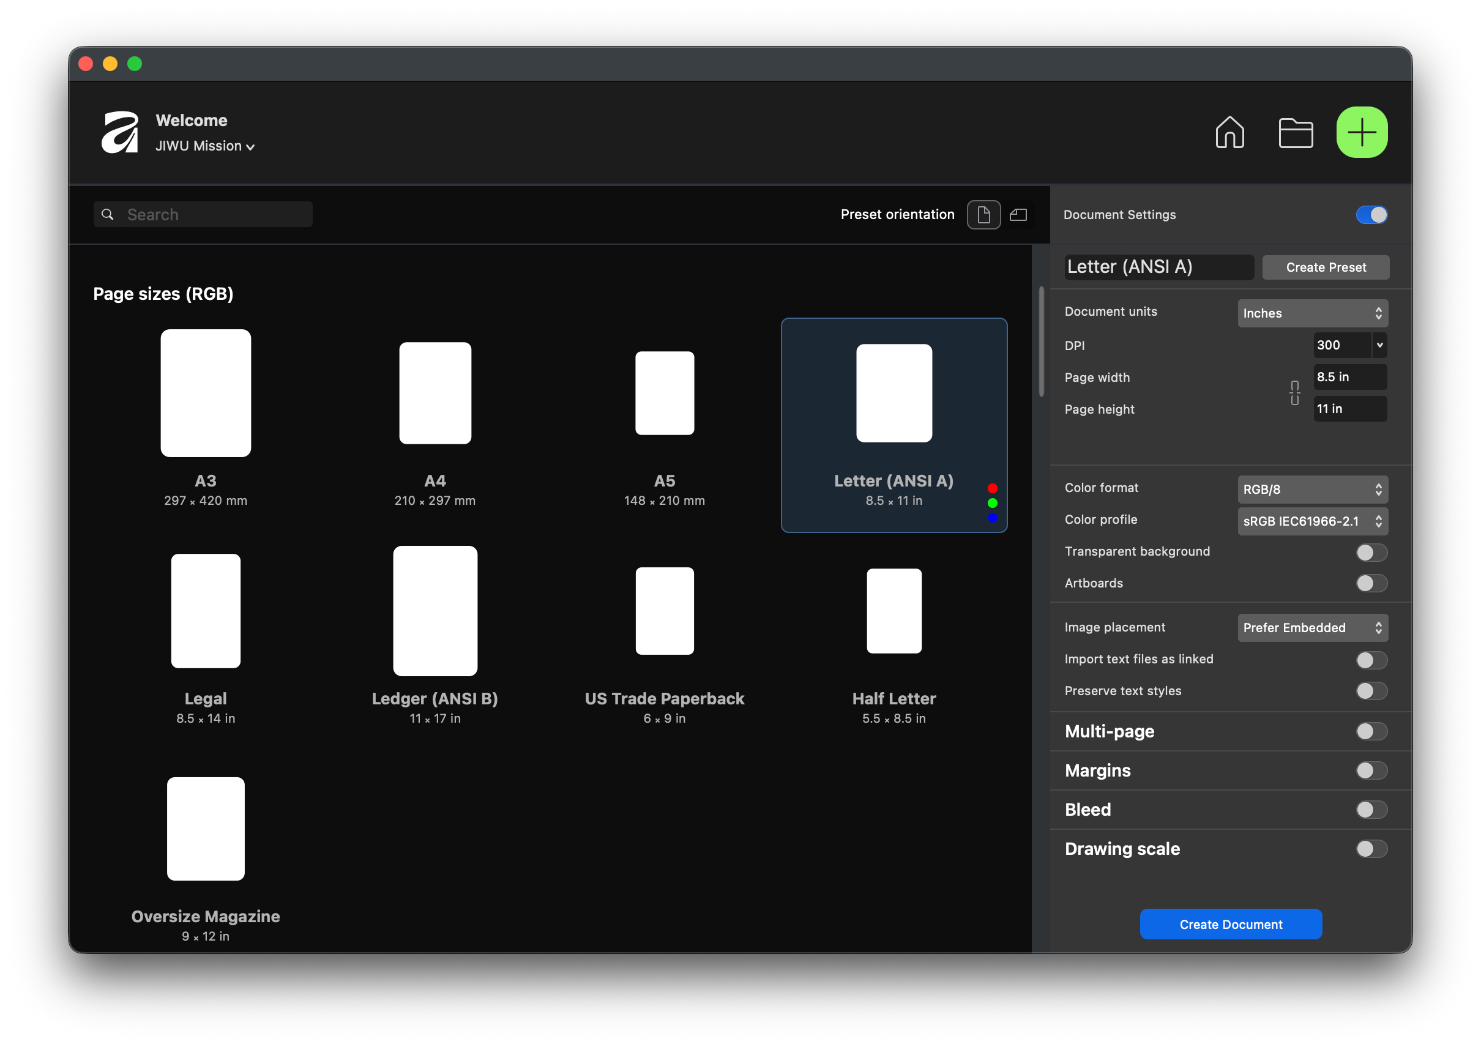Click the search magnifier icon
The width and height of the screenshot is (1481, 1044).
click(x=108, y=215)
